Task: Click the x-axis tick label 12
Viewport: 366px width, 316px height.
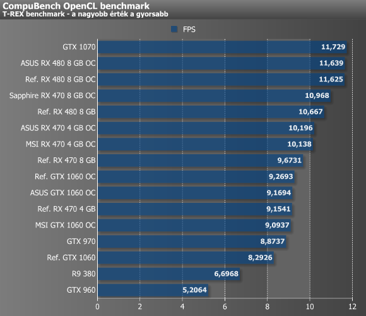Action: [x=353, y=307]
